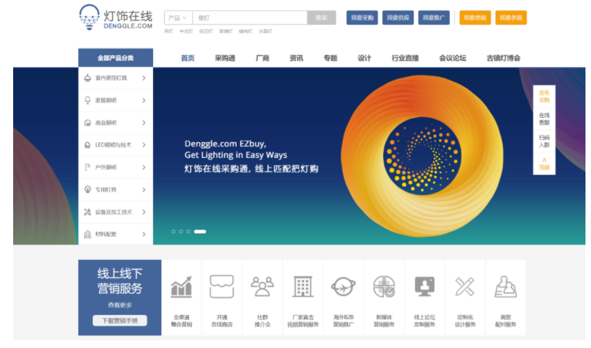Expand the LED照明与技术 category arrow
591x348 pixels.
pyautogui.click(x=144, y=145)
